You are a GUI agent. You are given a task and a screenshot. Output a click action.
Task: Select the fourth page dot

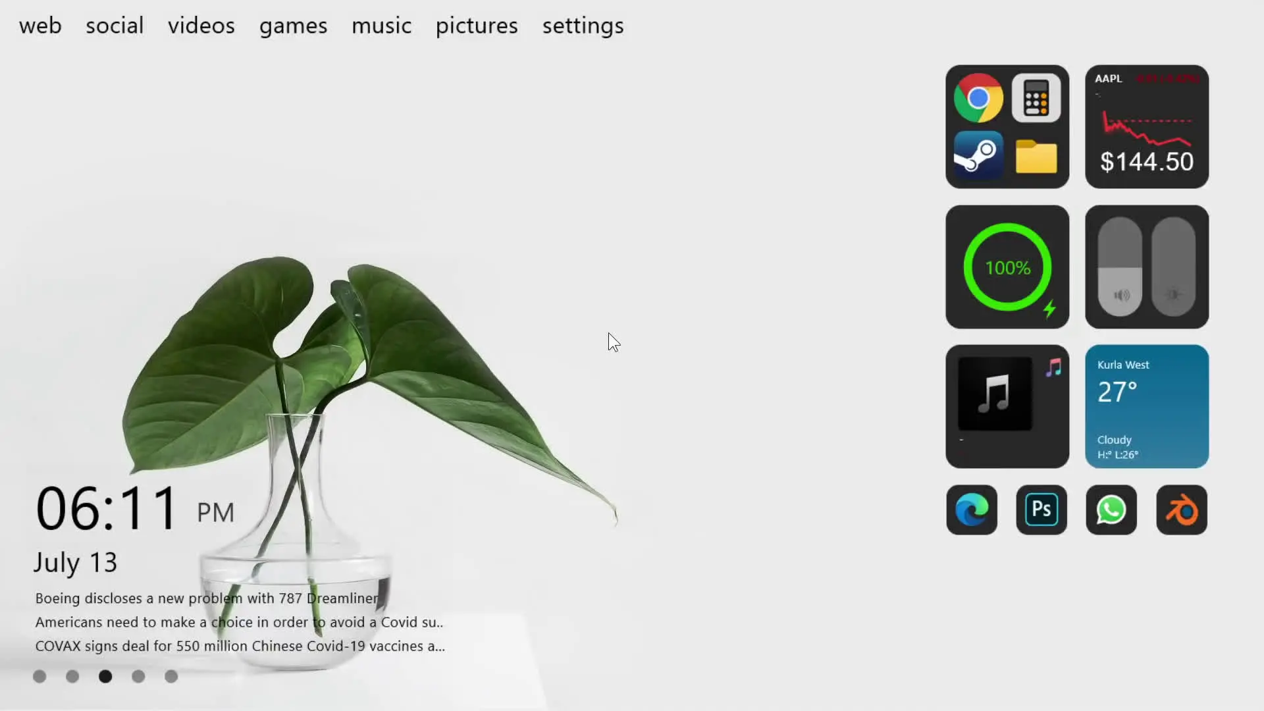[x=138, y=676]
